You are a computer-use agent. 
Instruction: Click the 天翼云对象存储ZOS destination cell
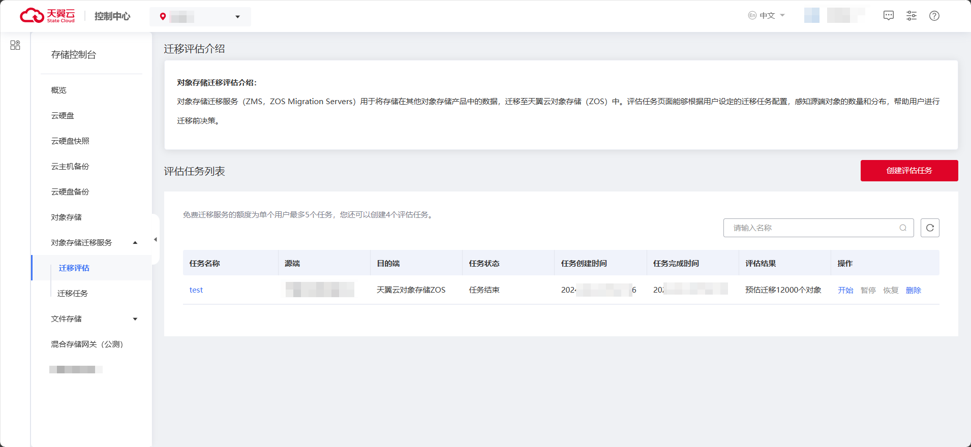click(411, 290)
